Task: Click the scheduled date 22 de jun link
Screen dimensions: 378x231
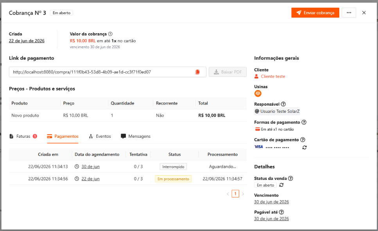Action: (x=90, y=179)
